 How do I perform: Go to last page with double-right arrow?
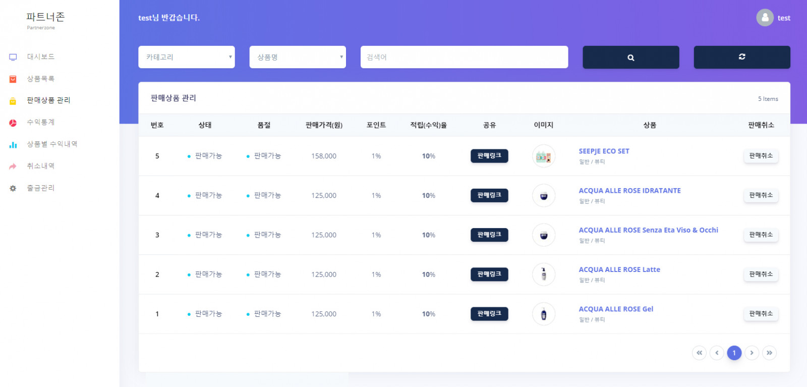coord(769,353)
